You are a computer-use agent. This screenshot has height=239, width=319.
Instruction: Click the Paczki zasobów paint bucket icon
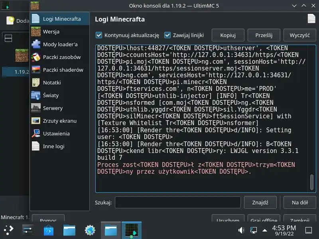[x=36, y=57]
